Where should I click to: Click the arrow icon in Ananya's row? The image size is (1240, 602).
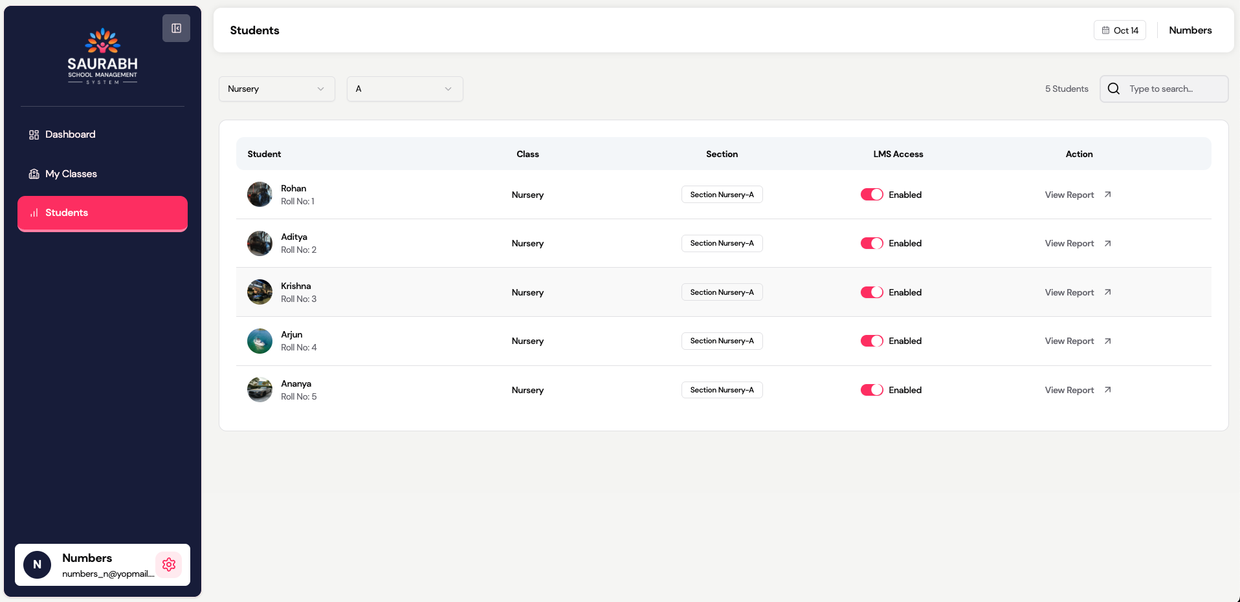1107,390
